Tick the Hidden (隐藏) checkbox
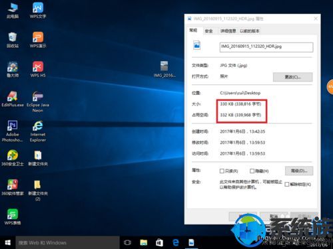 [252, 171]
